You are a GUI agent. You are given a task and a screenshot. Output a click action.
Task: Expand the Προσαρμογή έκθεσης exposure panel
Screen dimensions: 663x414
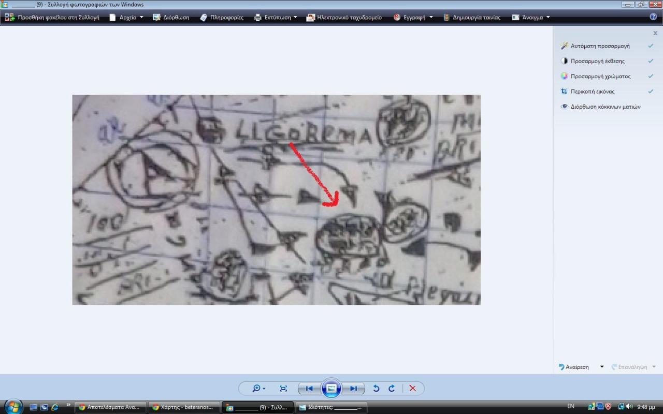597,61
